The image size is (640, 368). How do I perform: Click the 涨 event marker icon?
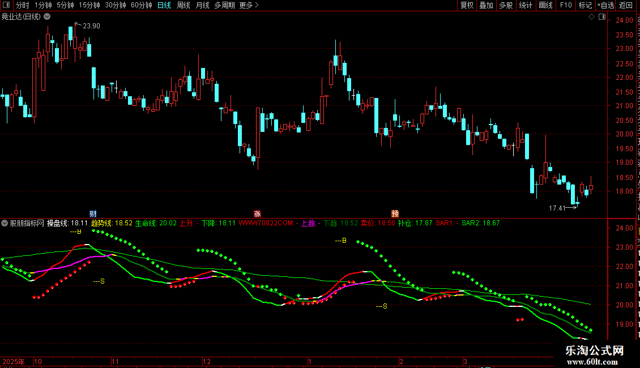pyautogui.click(x=257, y=214)
